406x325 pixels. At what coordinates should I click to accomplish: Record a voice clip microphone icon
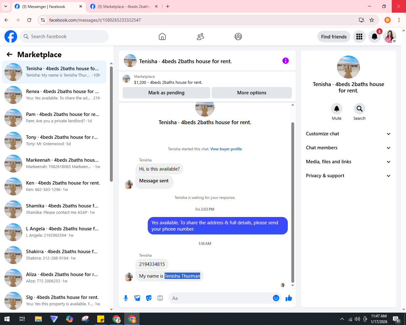[126, 298]
